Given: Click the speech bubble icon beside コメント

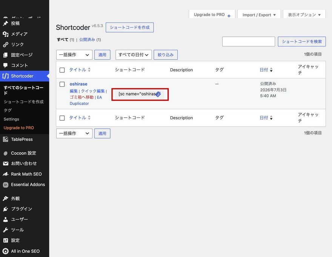Looking at the screenshot, I should point(6,65).
